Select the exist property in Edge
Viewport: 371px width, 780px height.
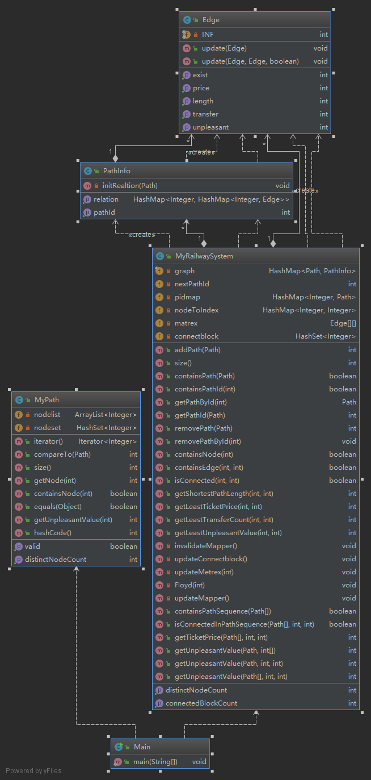(x=255, y=75)
